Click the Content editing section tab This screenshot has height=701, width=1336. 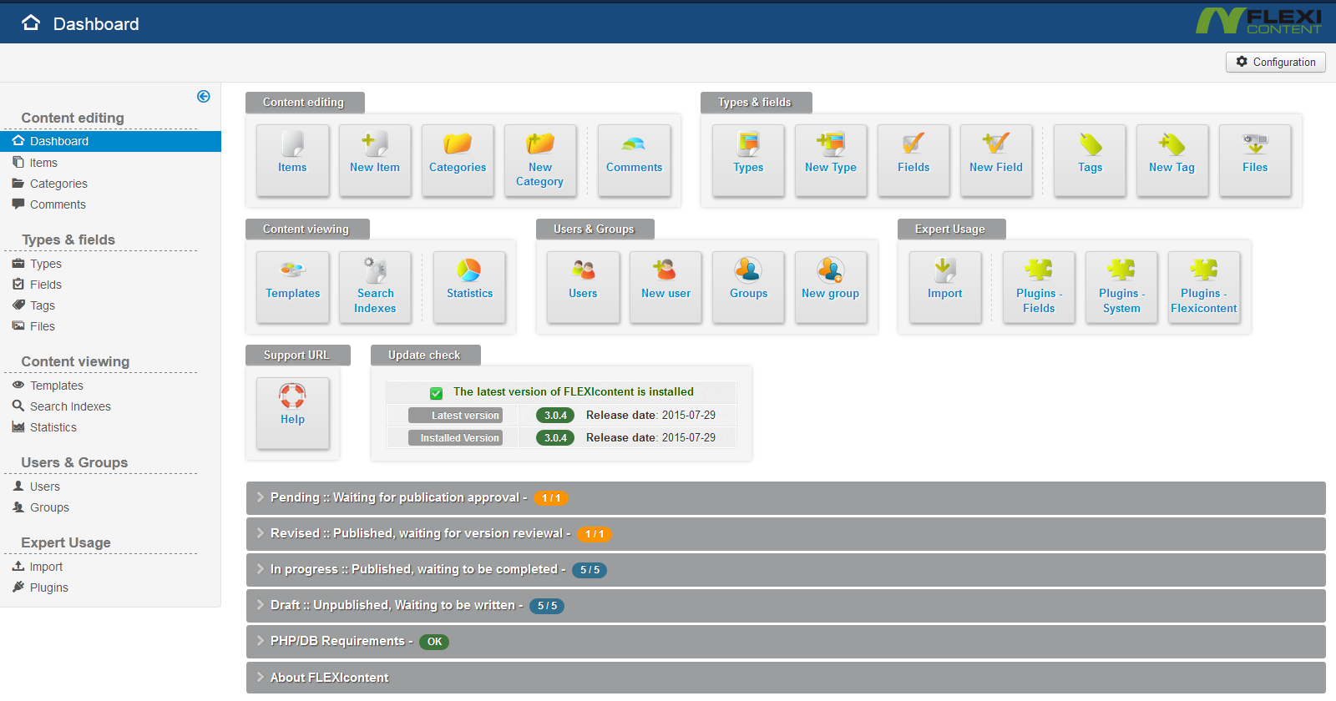pos(305,102)
